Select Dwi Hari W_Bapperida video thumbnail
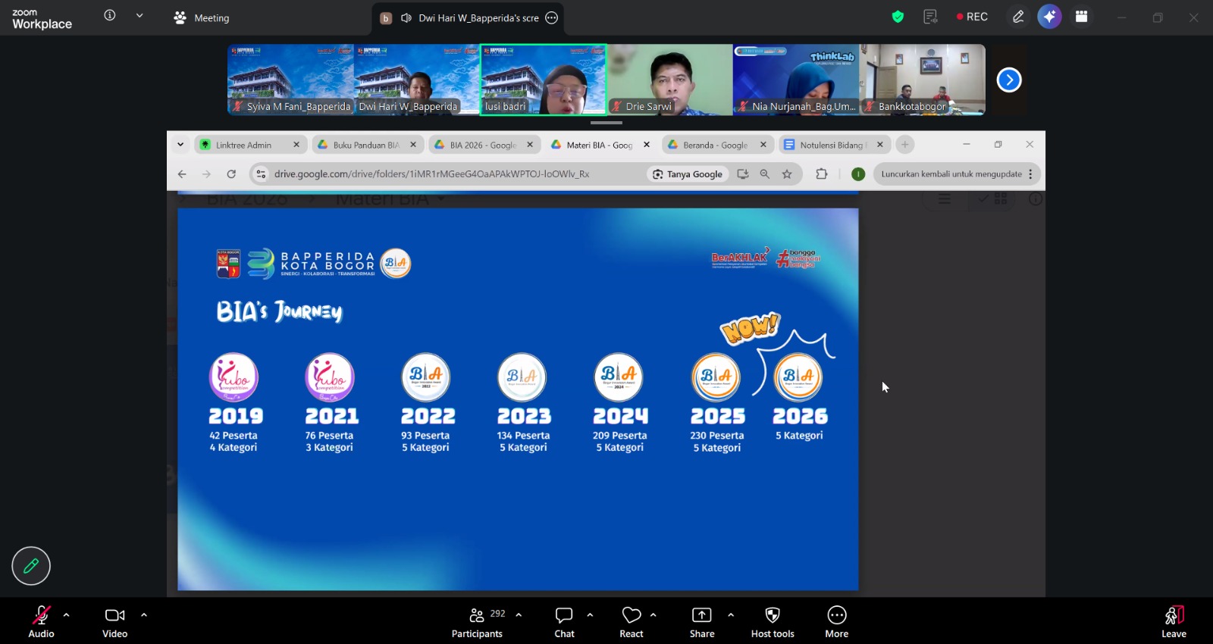Screen dimensions: 1213x644 [417, 80]
